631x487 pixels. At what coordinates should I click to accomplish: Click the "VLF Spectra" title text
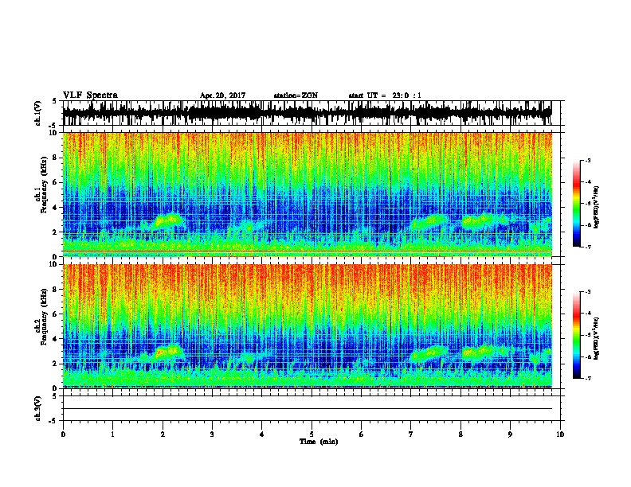point(90,95)
